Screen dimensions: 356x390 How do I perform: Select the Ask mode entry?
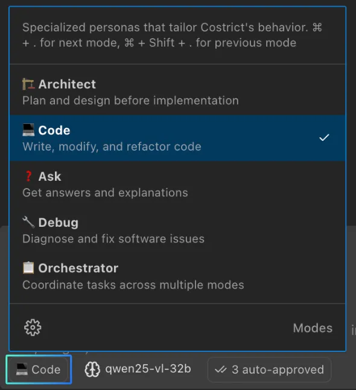pos(177,184)
